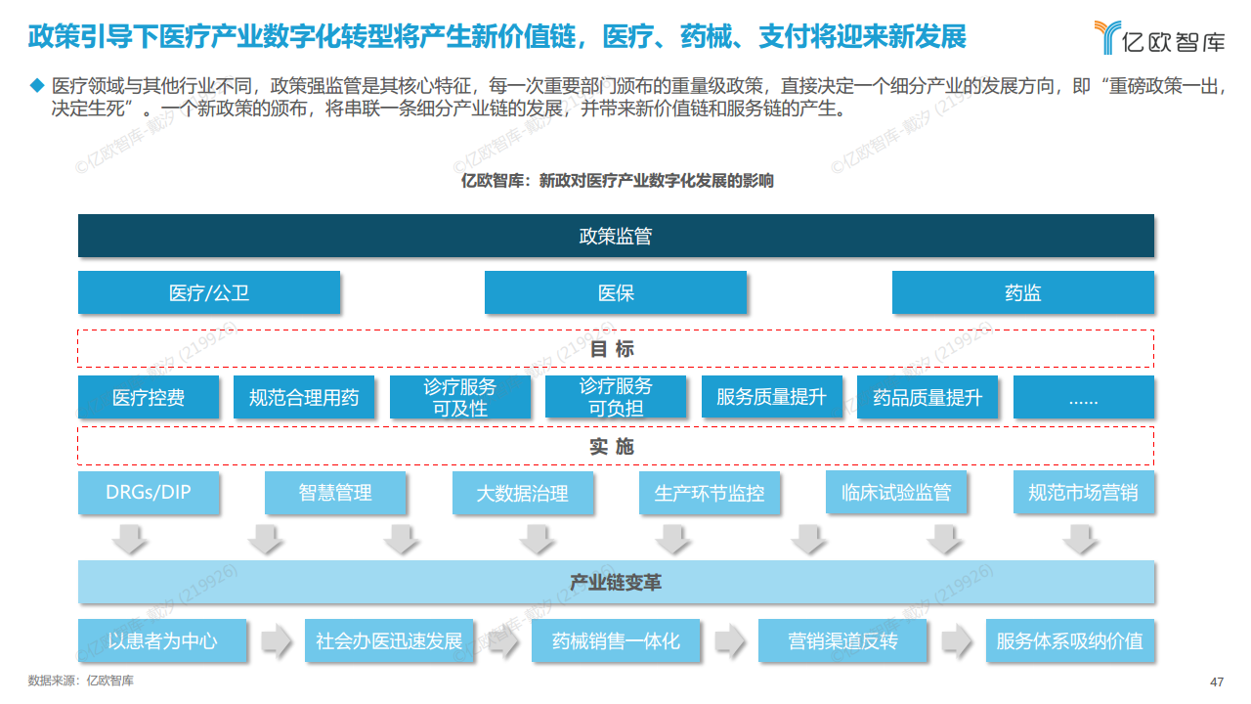Select the chart caption 亿欧智库：新政对医疗产业数字化发展的影响
The image size is (1251, 704).
pyautogui.click(x=617, y=181)
